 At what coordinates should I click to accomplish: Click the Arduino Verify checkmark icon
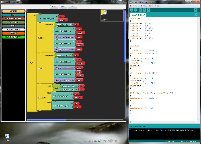[x=131, y=10]
